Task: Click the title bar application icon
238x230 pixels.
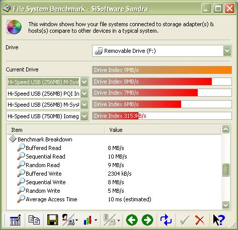Action: [7, 9]
